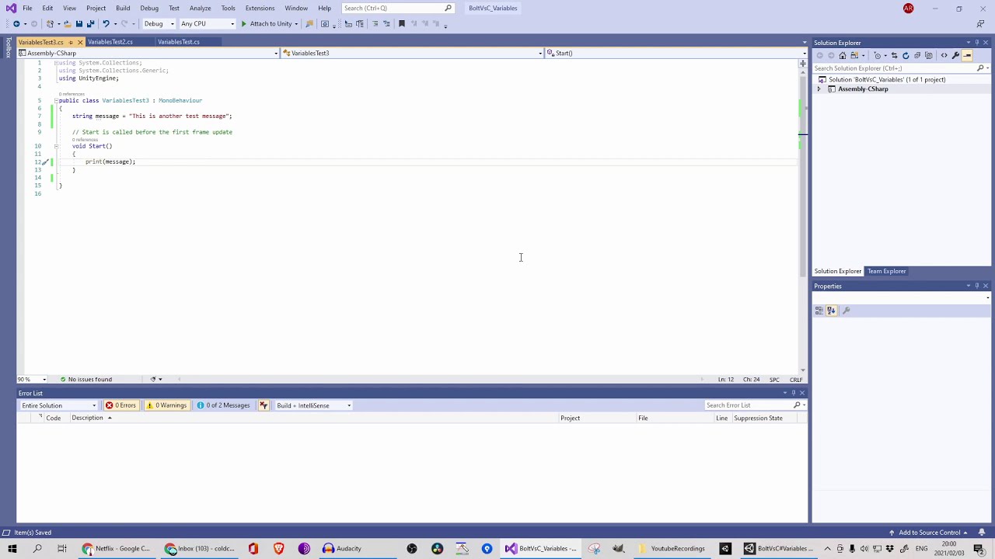
Task: Click the screwdriver quick actions icon beside line 12
Action: [45, 162]
